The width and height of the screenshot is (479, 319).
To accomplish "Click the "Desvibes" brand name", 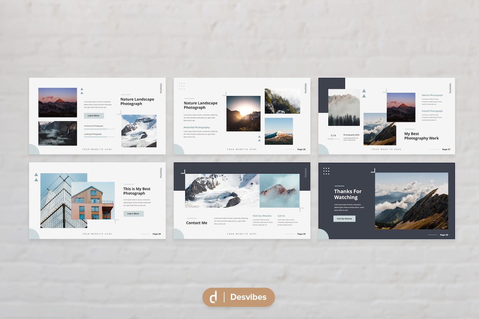I will coord(248,297).
